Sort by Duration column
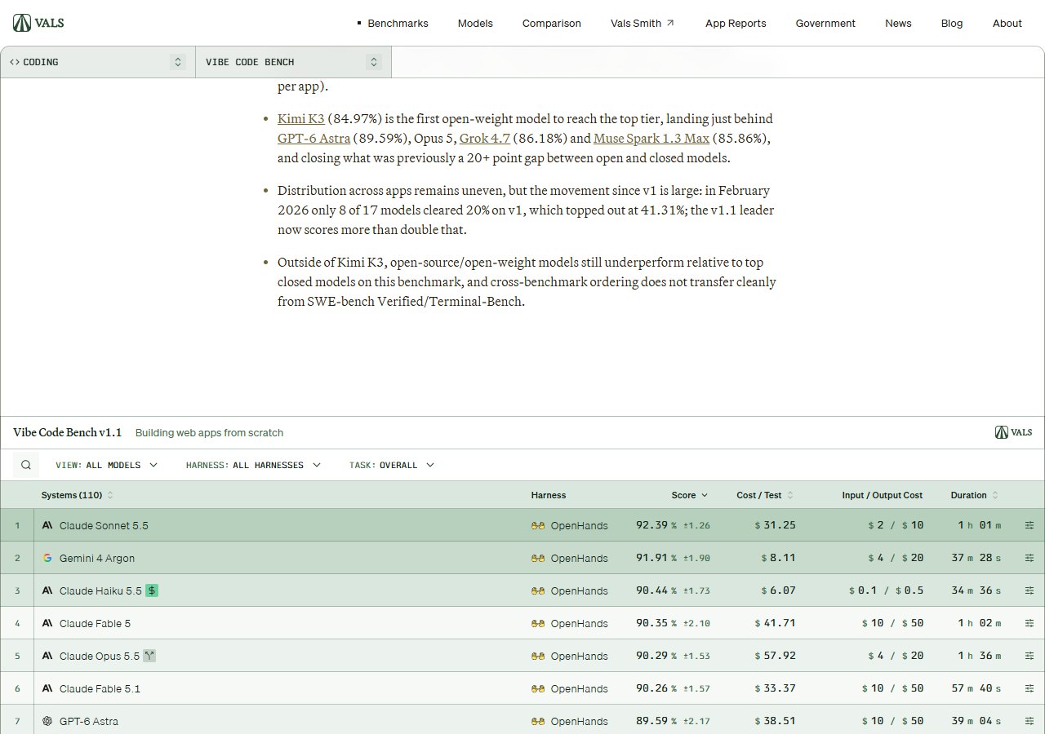 [x=975, y=495]
